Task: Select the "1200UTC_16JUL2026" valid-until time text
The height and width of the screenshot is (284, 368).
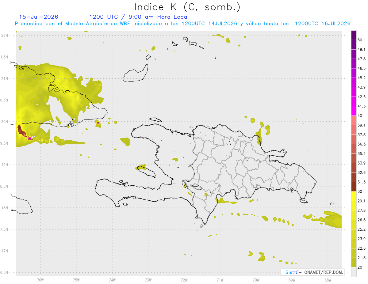Action: [x=323, y=24]
